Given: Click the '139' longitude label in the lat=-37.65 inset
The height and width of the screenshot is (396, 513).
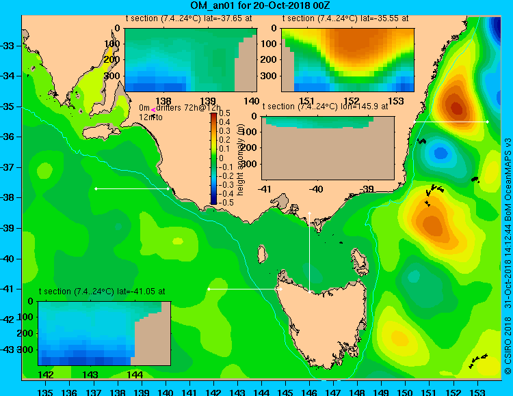Looking at the screenshot, I should (x=208, y=101).
